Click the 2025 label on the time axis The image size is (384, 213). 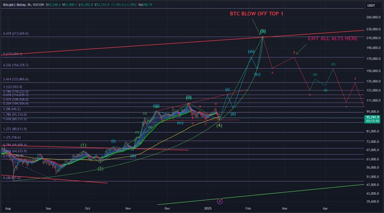pyautogui.click(x=208, y=209)
